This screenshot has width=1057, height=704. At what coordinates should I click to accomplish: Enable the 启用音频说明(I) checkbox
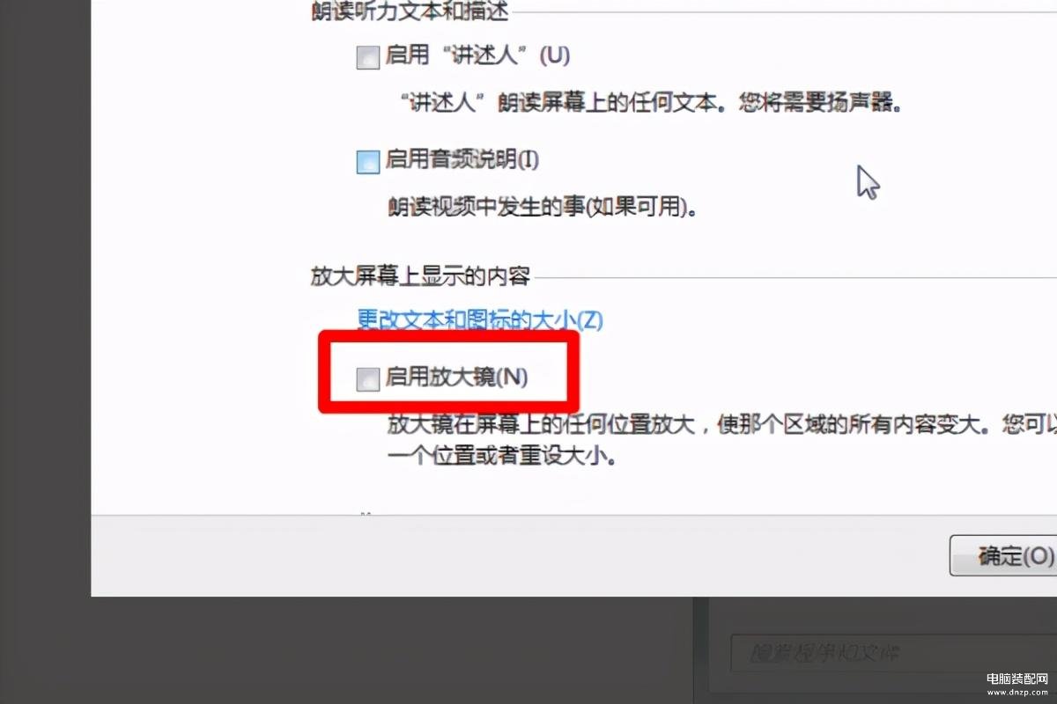tap(367, 163)
